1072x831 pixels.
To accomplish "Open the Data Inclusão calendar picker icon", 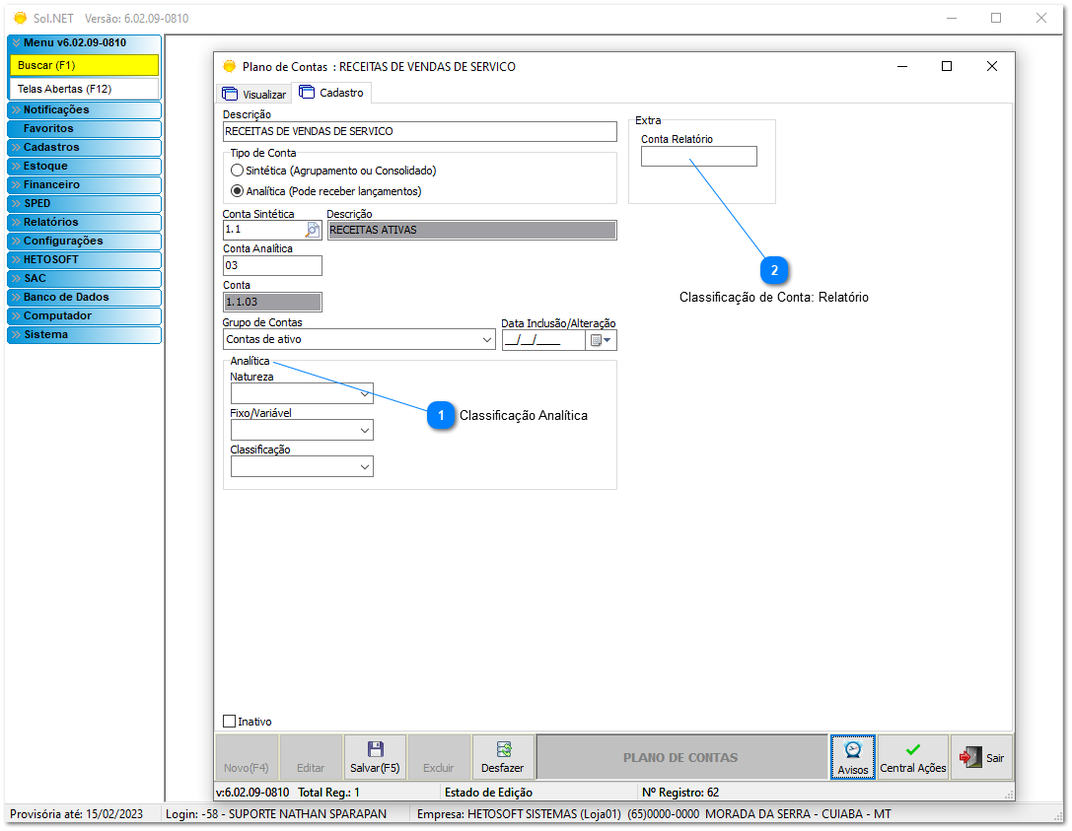I will pyautogui.click(x=600, y=341).
